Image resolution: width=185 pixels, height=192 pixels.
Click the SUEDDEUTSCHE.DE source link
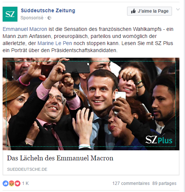coord(27,169)
